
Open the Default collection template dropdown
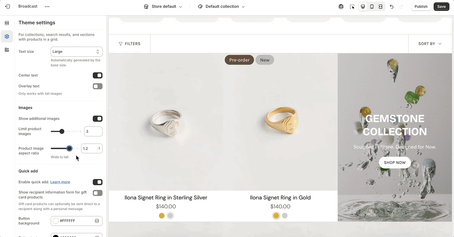(221, 6)
